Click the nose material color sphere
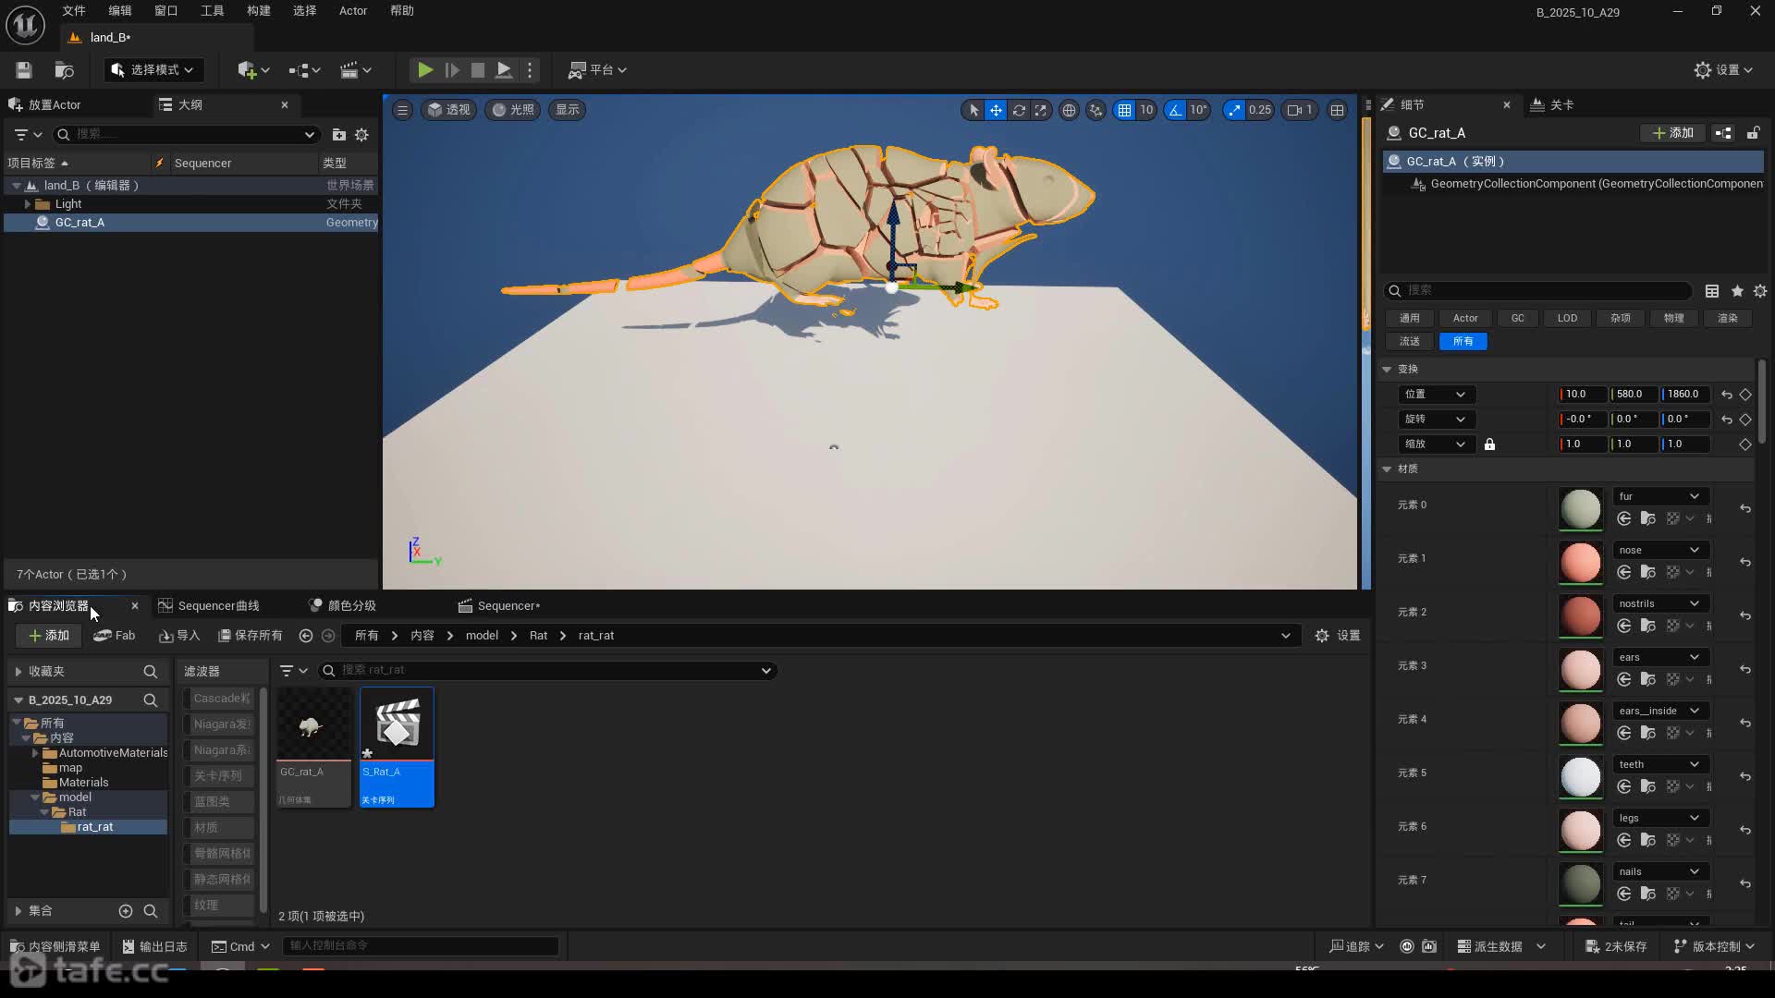Viewport: 1775px width, 998px height. (1580, 562)
